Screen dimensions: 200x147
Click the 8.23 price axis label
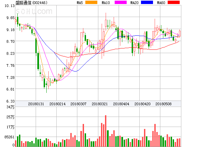point(10,53)
